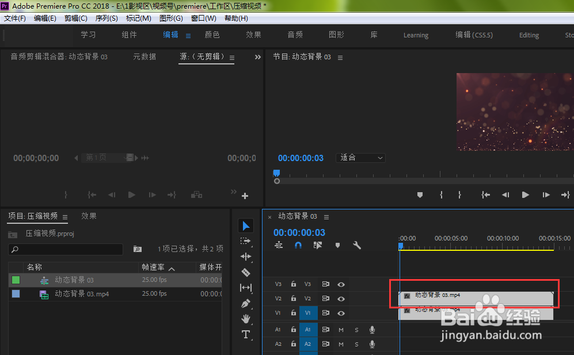The width and height of the screenshot is (574, 355).
Task: Open source monitor button editor plus
Action: [x=245, y=196]
